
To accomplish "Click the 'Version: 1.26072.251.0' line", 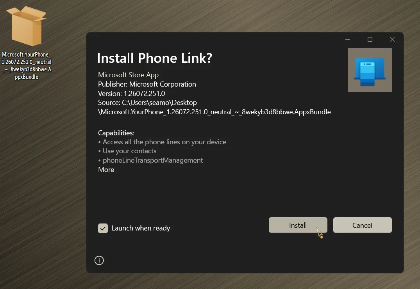I will click(132, 94).
